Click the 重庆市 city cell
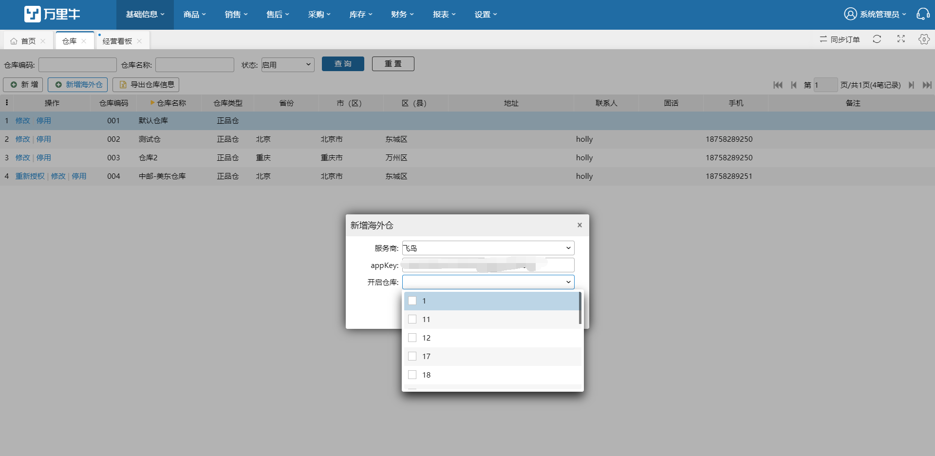 coord(332,157)
